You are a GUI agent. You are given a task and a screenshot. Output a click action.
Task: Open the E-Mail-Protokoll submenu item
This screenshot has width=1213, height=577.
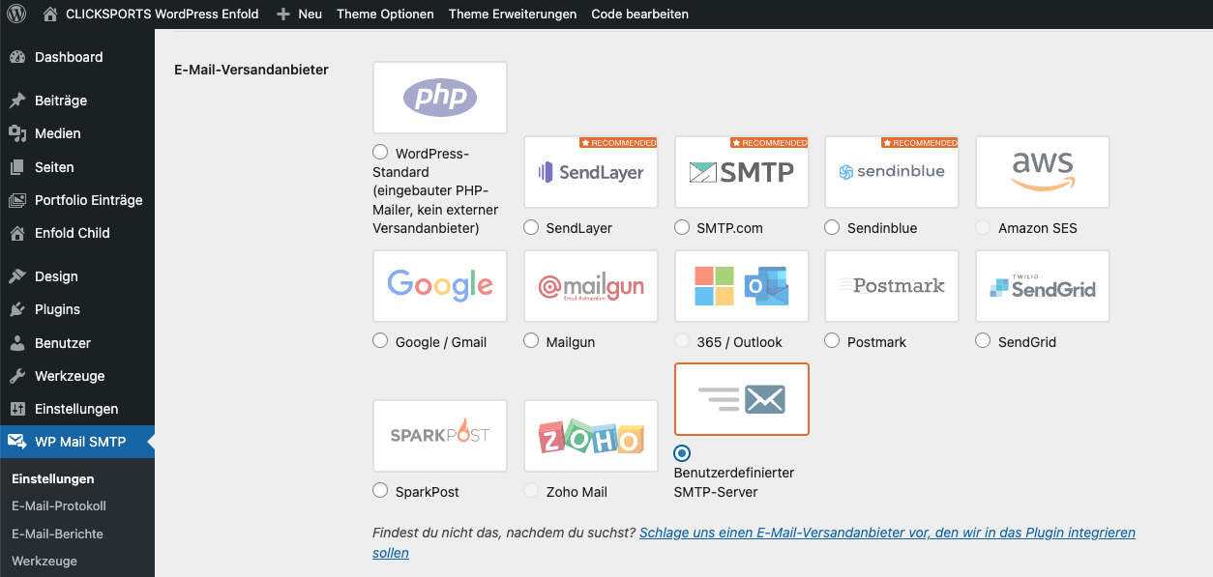[x=59, y=506]
